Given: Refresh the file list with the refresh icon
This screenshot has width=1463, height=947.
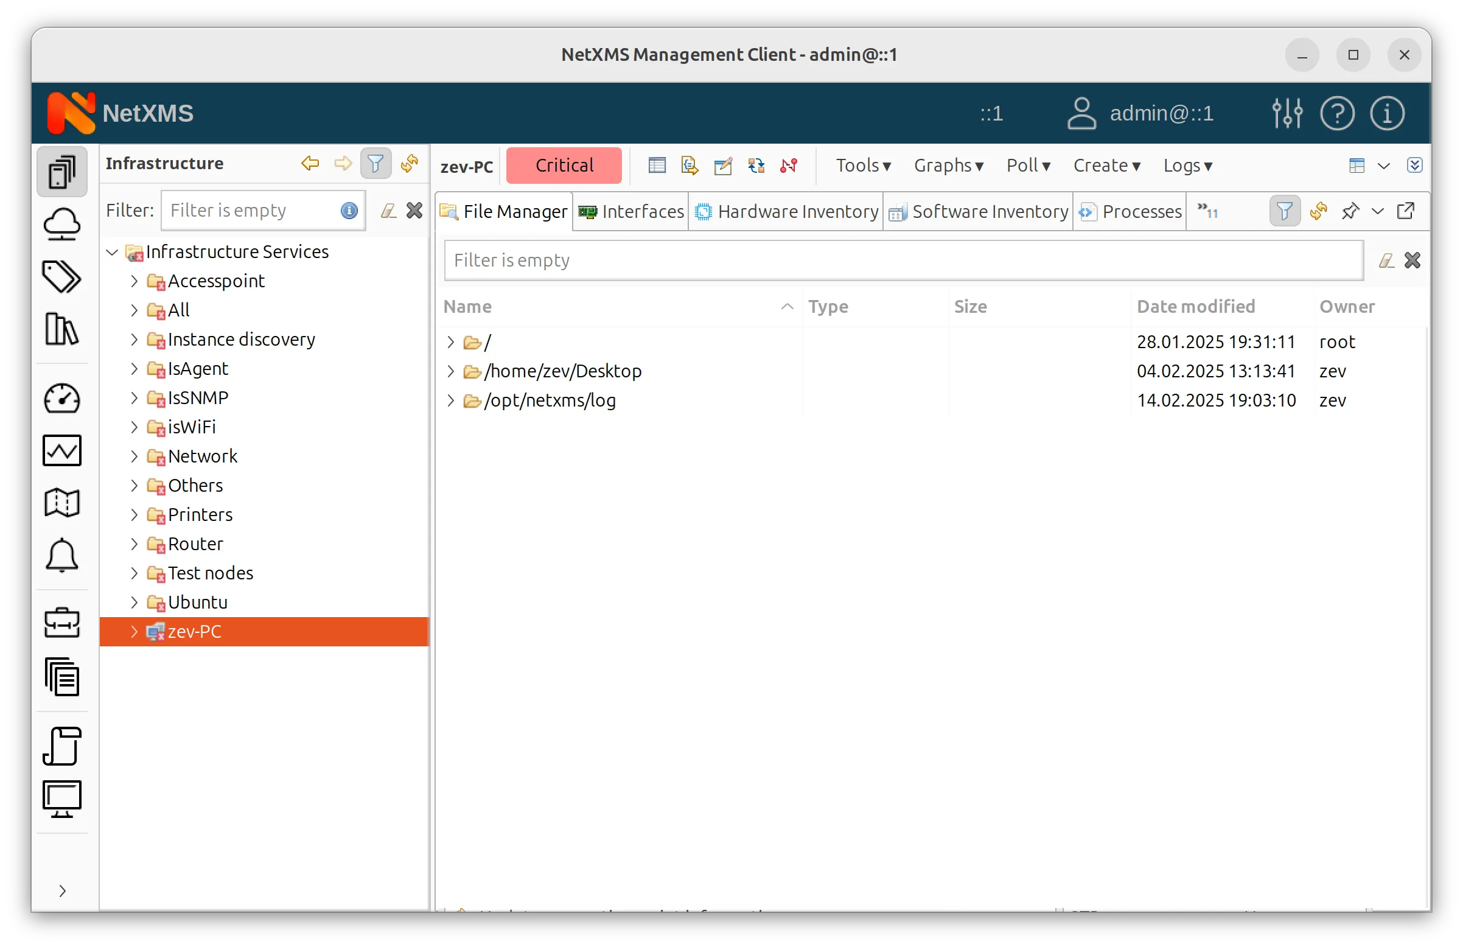Looking at the screenshot, I should coord(1319,211).
